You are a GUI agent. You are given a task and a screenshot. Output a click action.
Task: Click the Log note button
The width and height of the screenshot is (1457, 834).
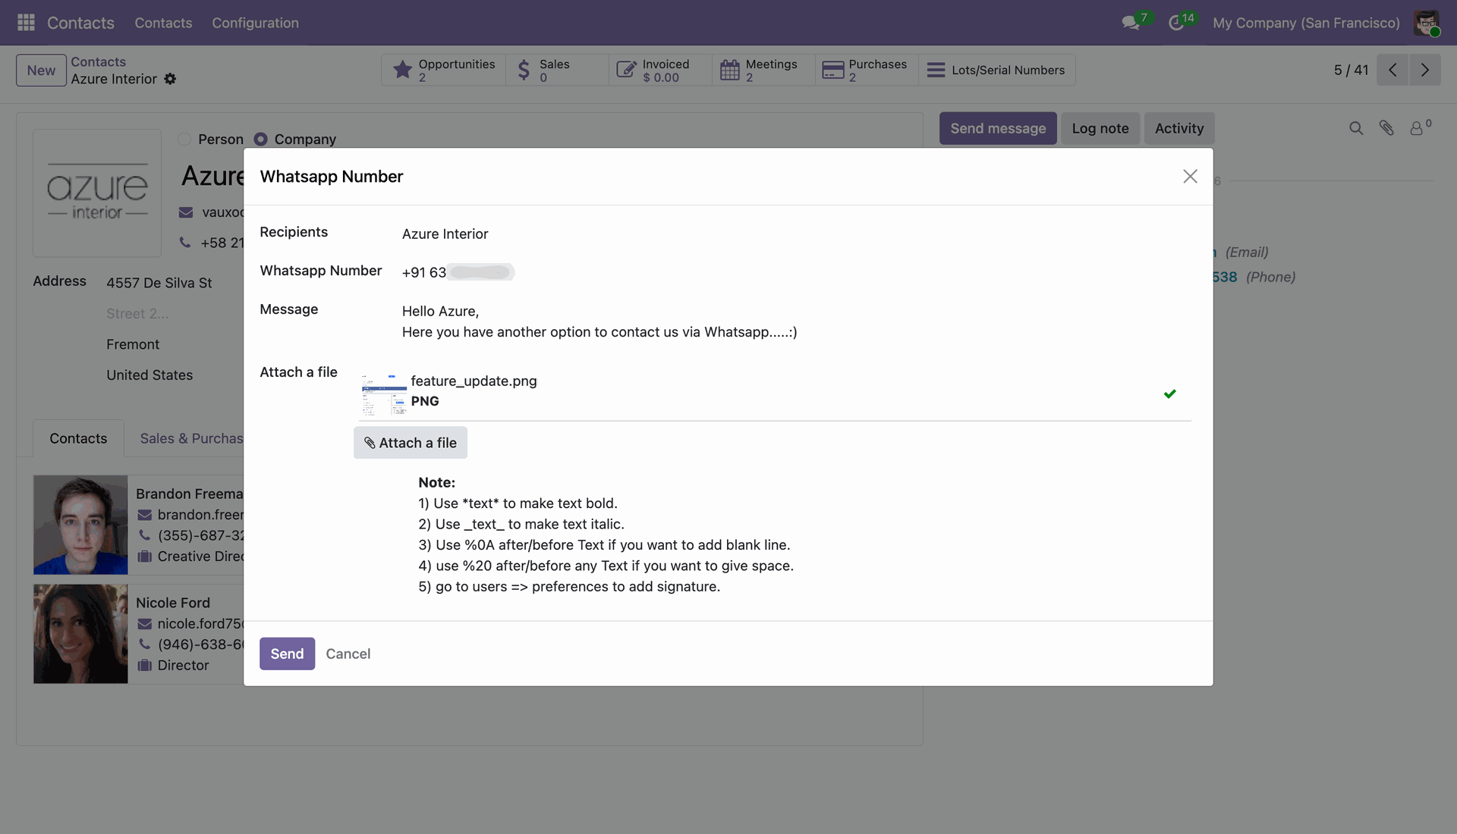click(1100, 129)
